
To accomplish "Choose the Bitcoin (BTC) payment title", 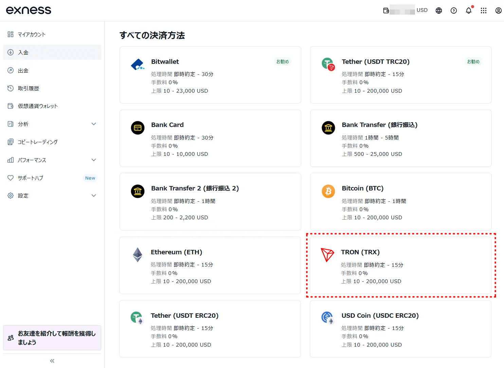I will point(363,188).
